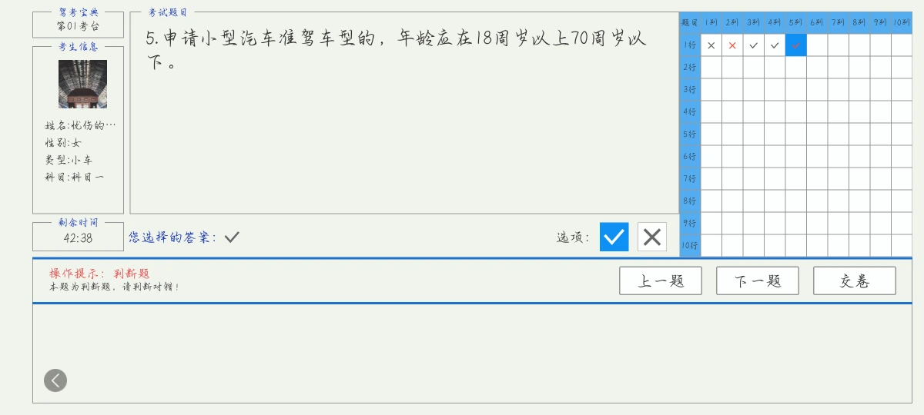The image size is (924, 415).
Task: Go to previous question with 上一题
Action: tap(661, 281)
